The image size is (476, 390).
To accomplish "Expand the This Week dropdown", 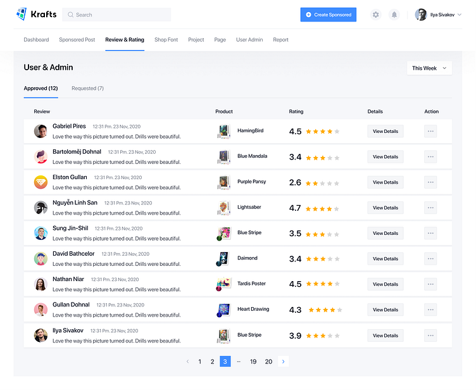I will (x=429, y=68).
